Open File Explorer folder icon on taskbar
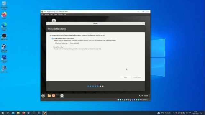 [18, 113]
